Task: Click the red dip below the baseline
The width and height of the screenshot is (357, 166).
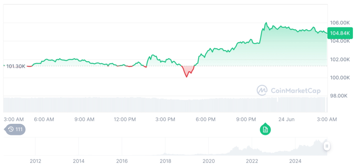Action: (x=187, y=72)
